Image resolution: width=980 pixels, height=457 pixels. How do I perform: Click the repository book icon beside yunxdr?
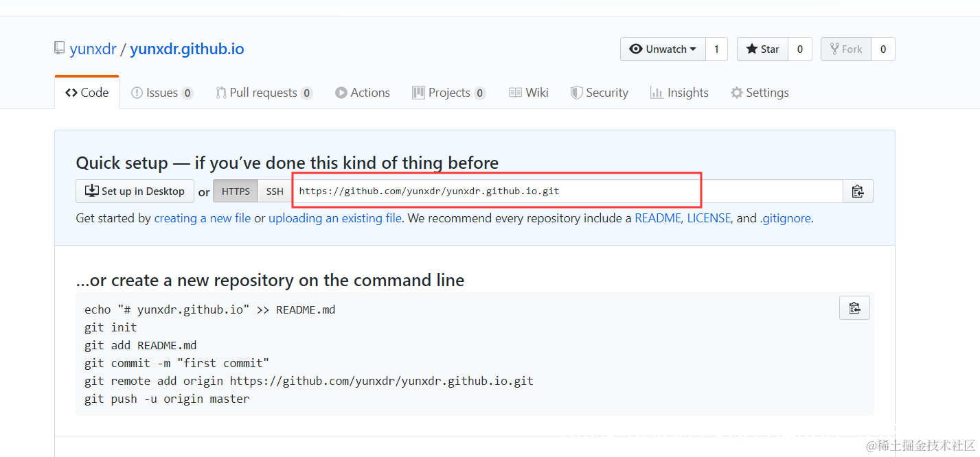[x=60, y=49]
